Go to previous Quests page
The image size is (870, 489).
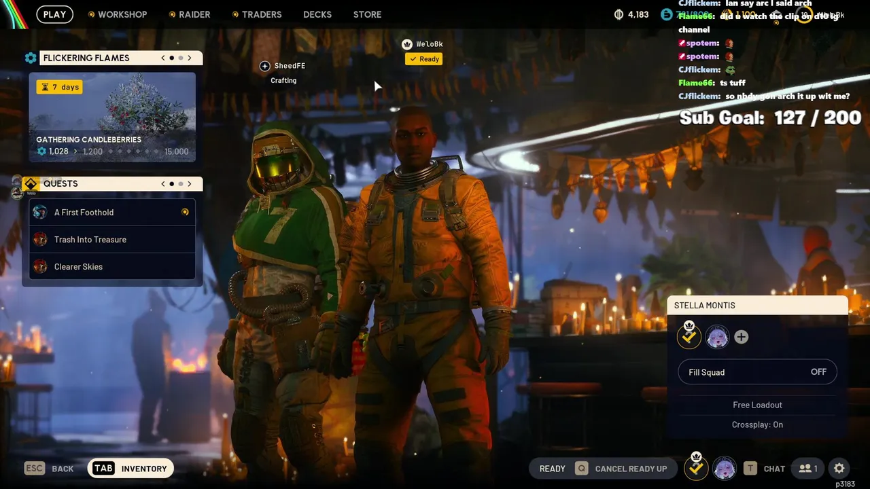coord(163,183)
